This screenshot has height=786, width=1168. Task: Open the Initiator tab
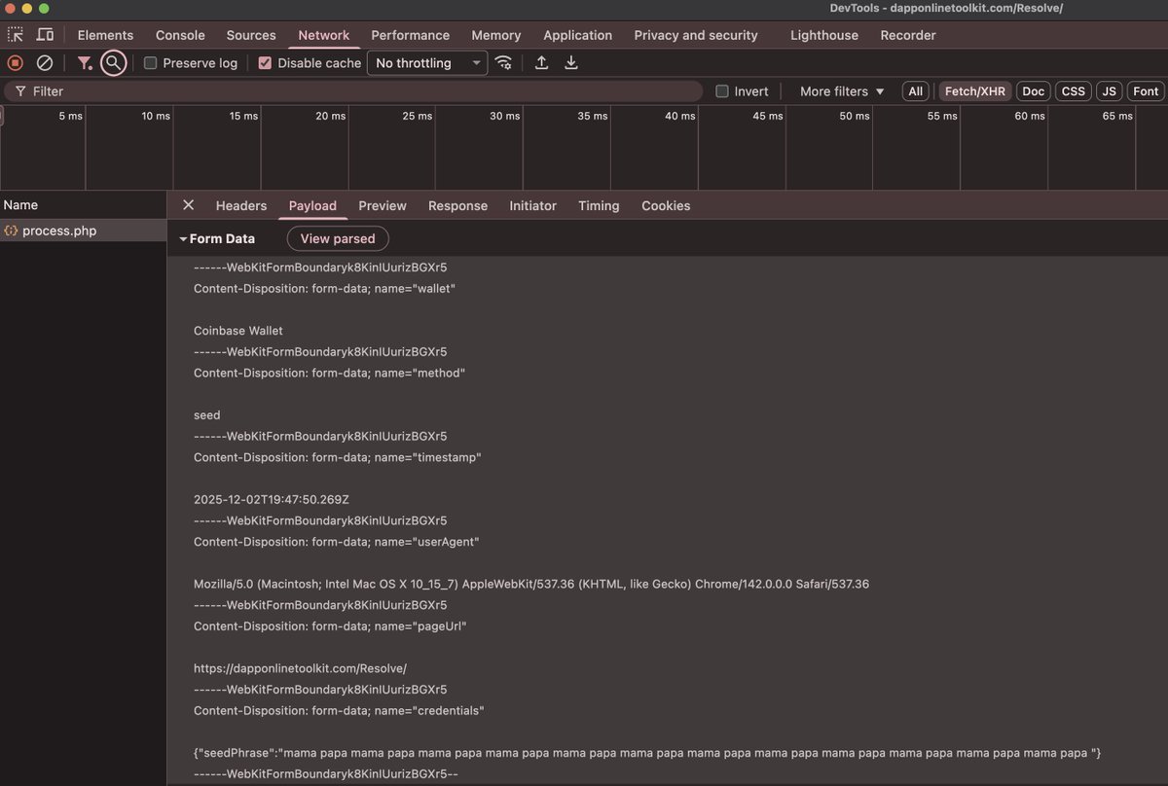(x=533, y=205)
